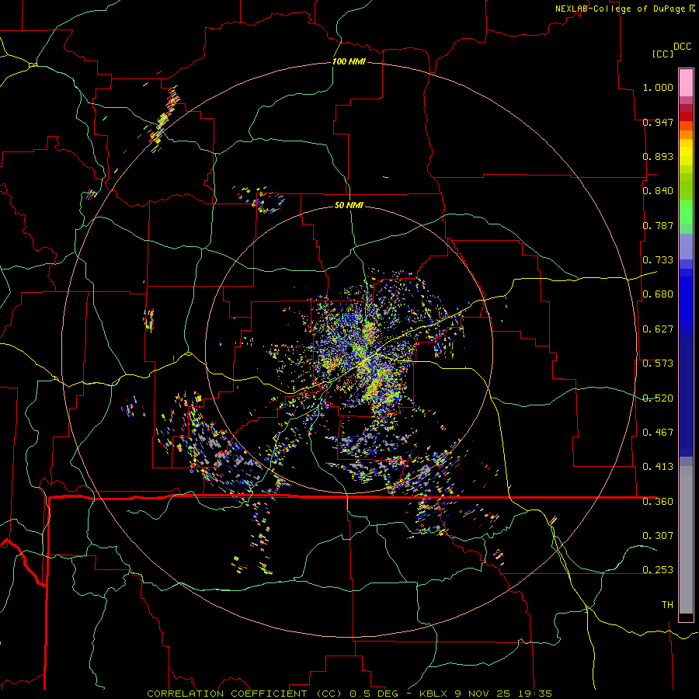Click the DCC label above the color scale

[682, 47]
